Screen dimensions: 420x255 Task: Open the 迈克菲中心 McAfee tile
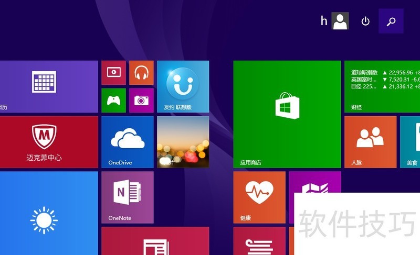click(x=49, y=142)
